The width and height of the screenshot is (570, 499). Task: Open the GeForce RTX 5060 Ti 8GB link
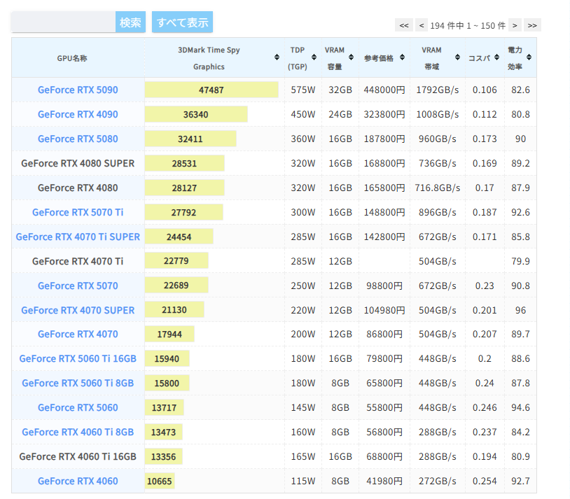[78, 383]
